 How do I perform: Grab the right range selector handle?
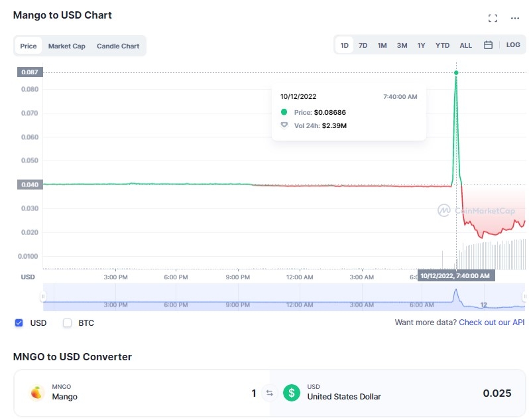tap(524, 297)
